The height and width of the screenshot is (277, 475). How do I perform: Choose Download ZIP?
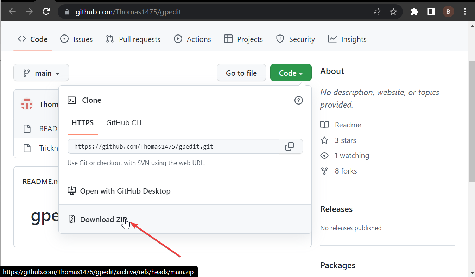[x=185, y=219]
